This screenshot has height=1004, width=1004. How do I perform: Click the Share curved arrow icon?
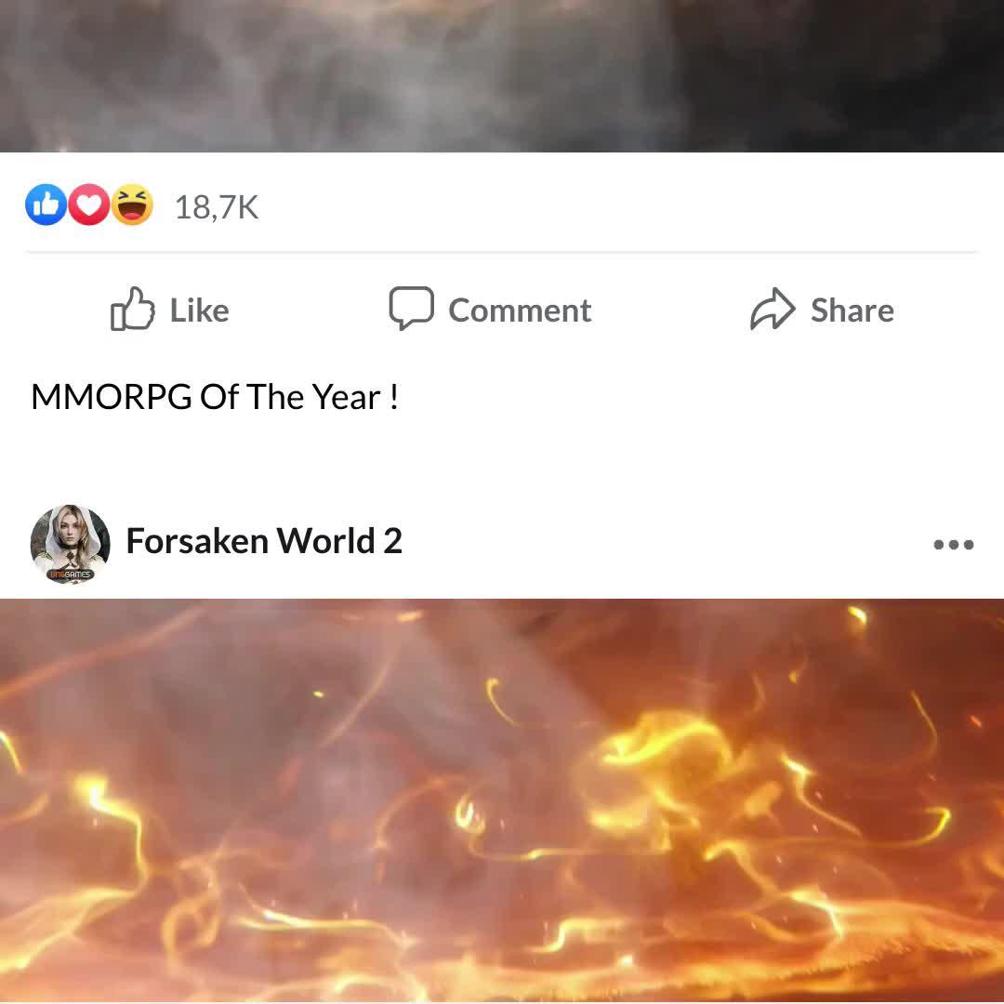click(x=773, y=309)
